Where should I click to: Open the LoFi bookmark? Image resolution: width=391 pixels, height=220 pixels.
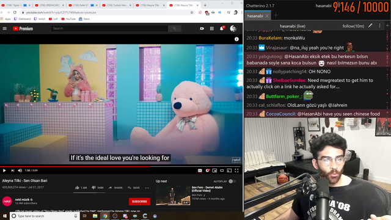(x=53, y=19)
